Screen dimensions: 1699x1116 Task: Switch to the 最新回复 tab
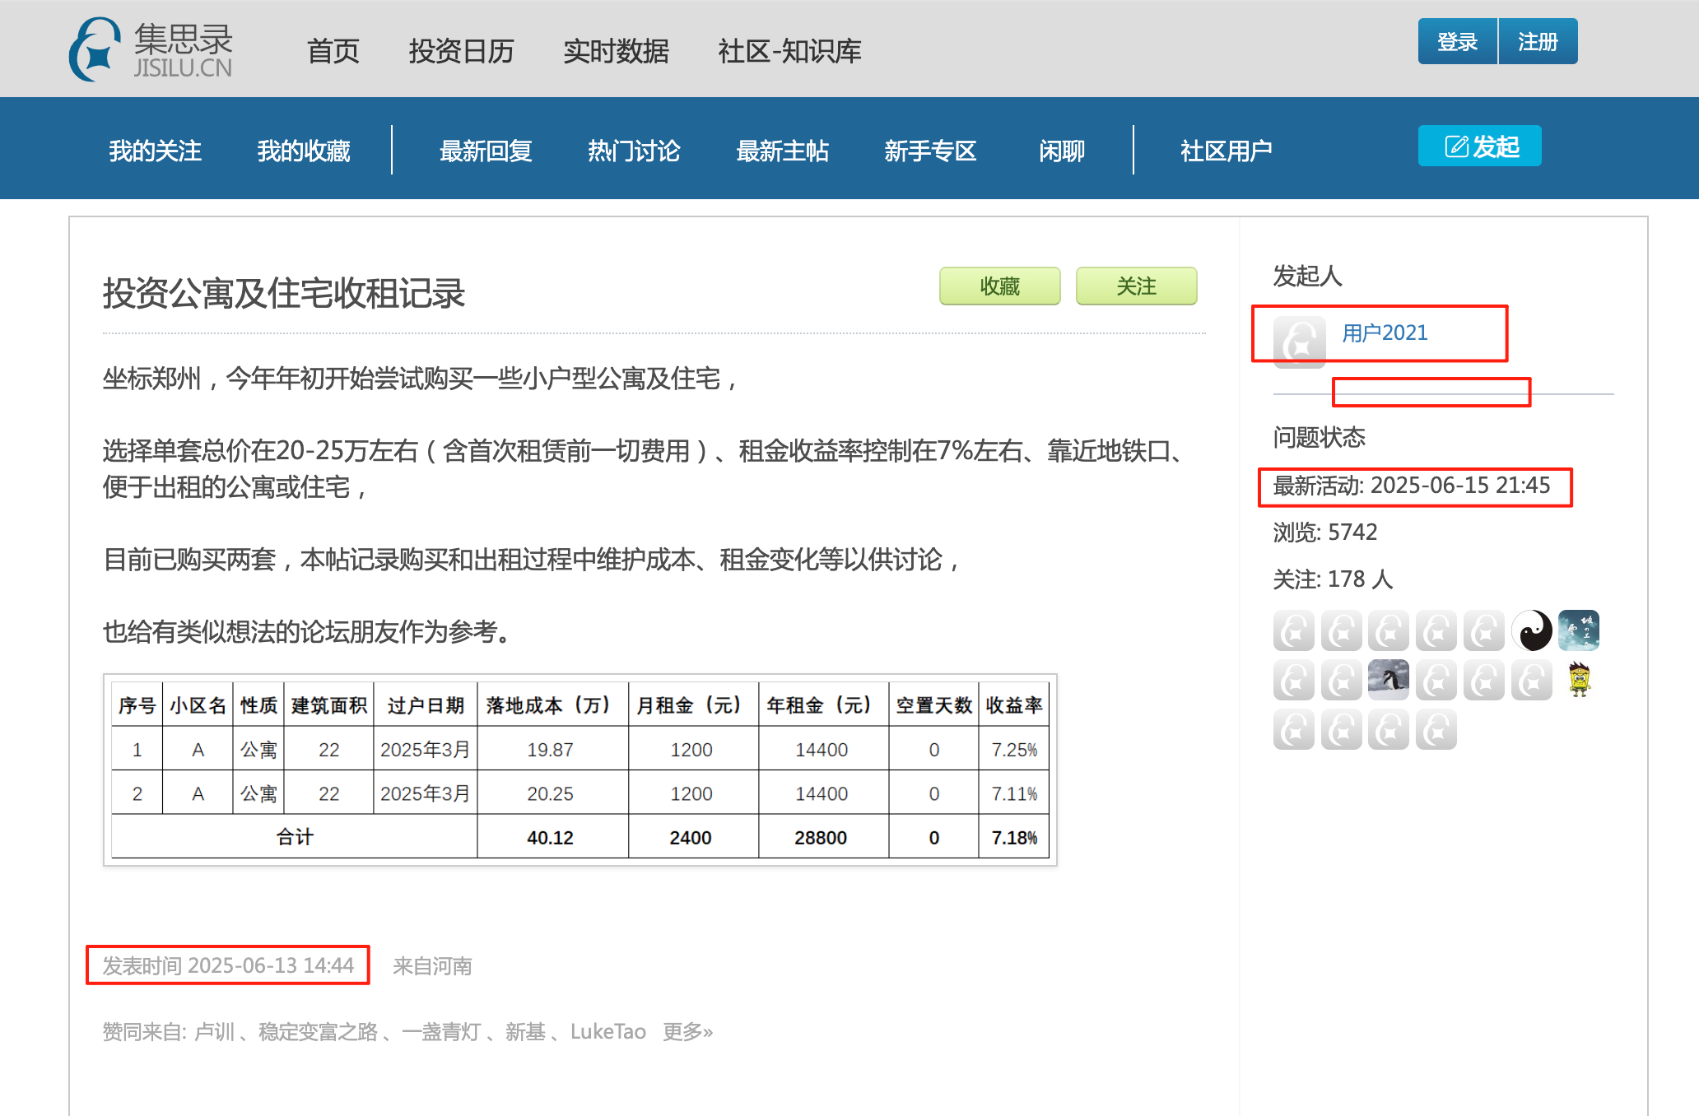coord(486,151)
